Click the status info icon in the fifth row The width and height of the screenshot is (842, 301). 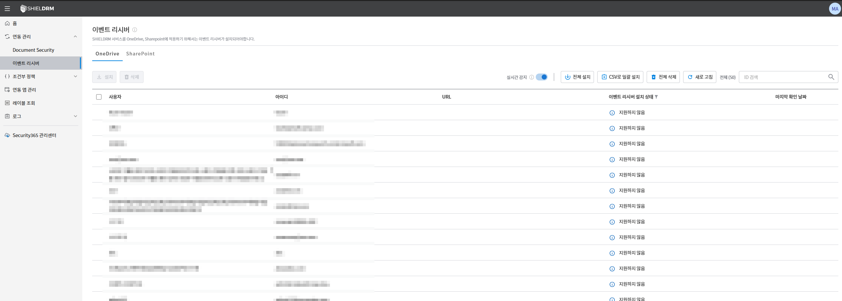[612, 175]
